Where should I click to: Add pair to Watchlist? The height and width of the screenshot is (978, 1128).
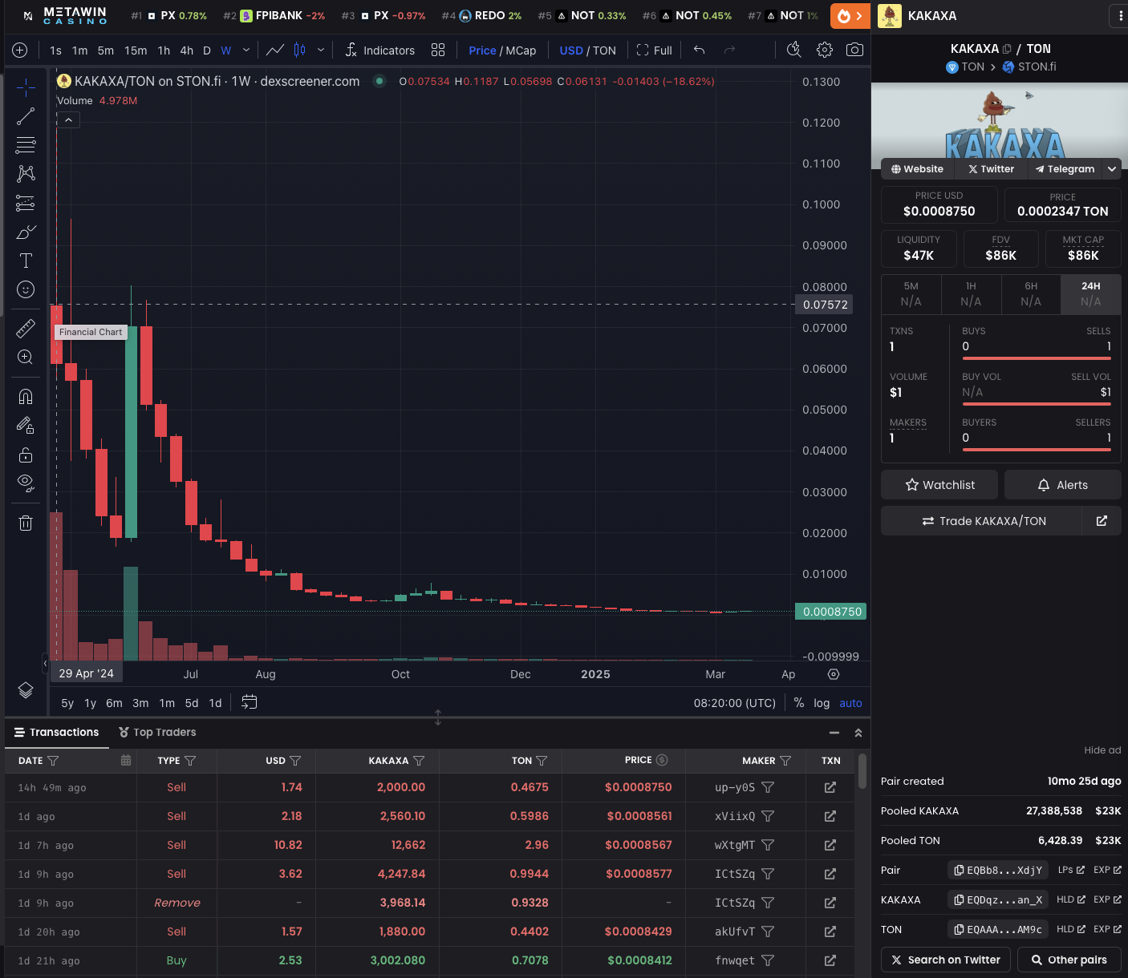939,485
